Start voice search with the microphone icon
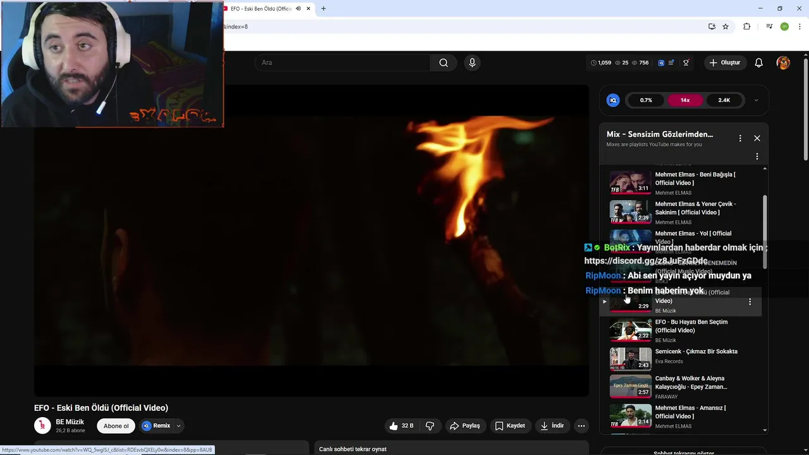Image resolution: width=809 pixels, height=455 pixels. click(x=471, y=63)
